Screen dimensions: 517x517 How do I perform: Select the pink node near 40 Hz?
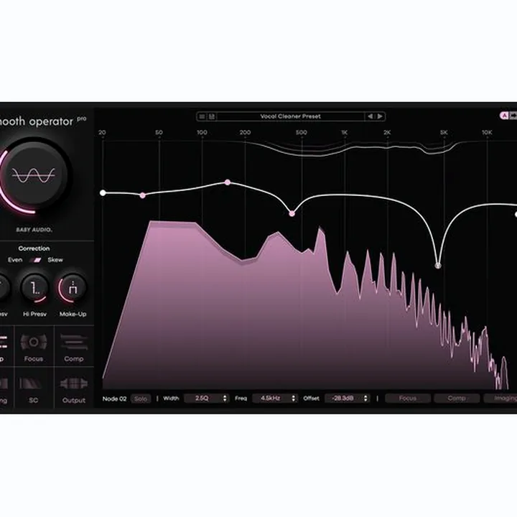[142, 195]
